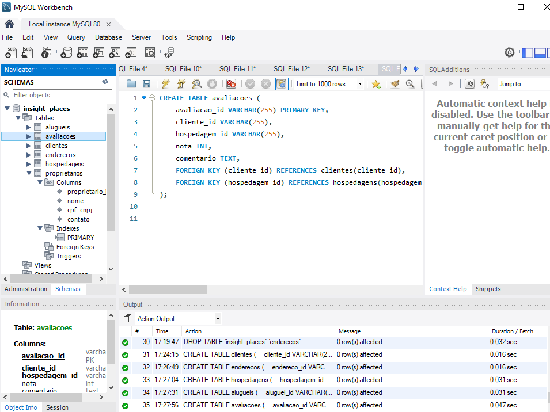Open the Workbench home screen
Viewport: 550px width, 412px height.
(x=9, y=24)
